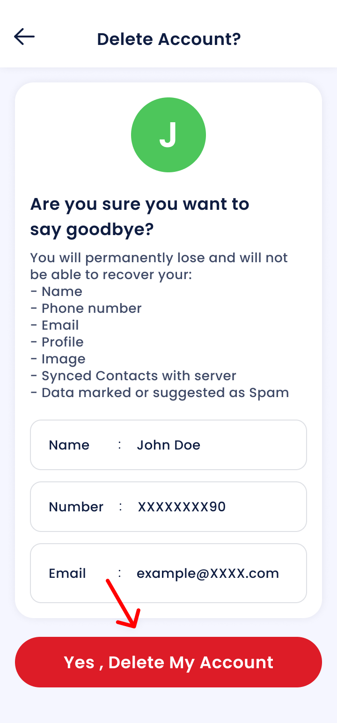Image resolution: width=337 pixels, height=723 pixels.
Task: Click the green J avatar circle
Action: (168, 135)
